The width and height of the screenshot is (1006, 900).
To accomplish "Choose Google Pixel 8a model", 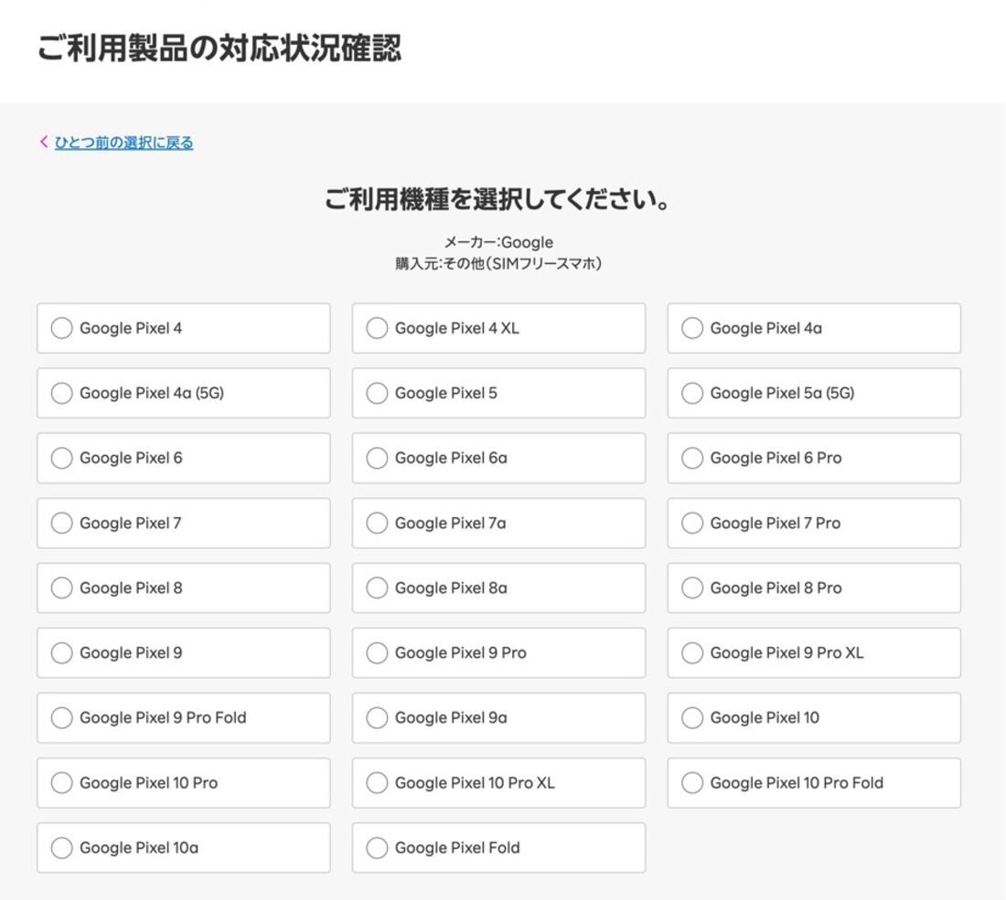I will coord(498,588).
